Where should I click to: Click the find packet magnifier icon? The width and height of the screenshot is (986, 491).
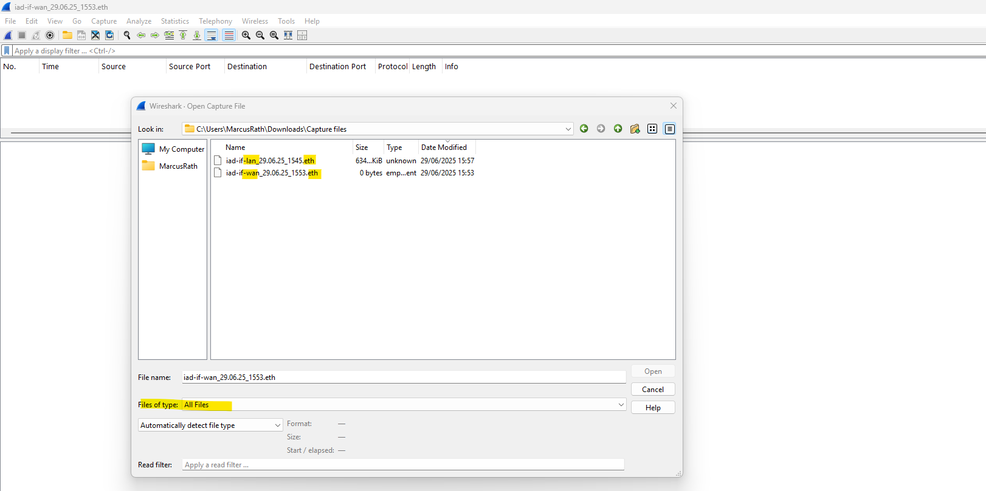(x=127, y=35)
